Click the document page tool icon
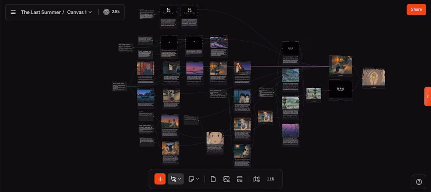Image resolution: width=431 pixels, height=192 pixels. tap(213, 179)
